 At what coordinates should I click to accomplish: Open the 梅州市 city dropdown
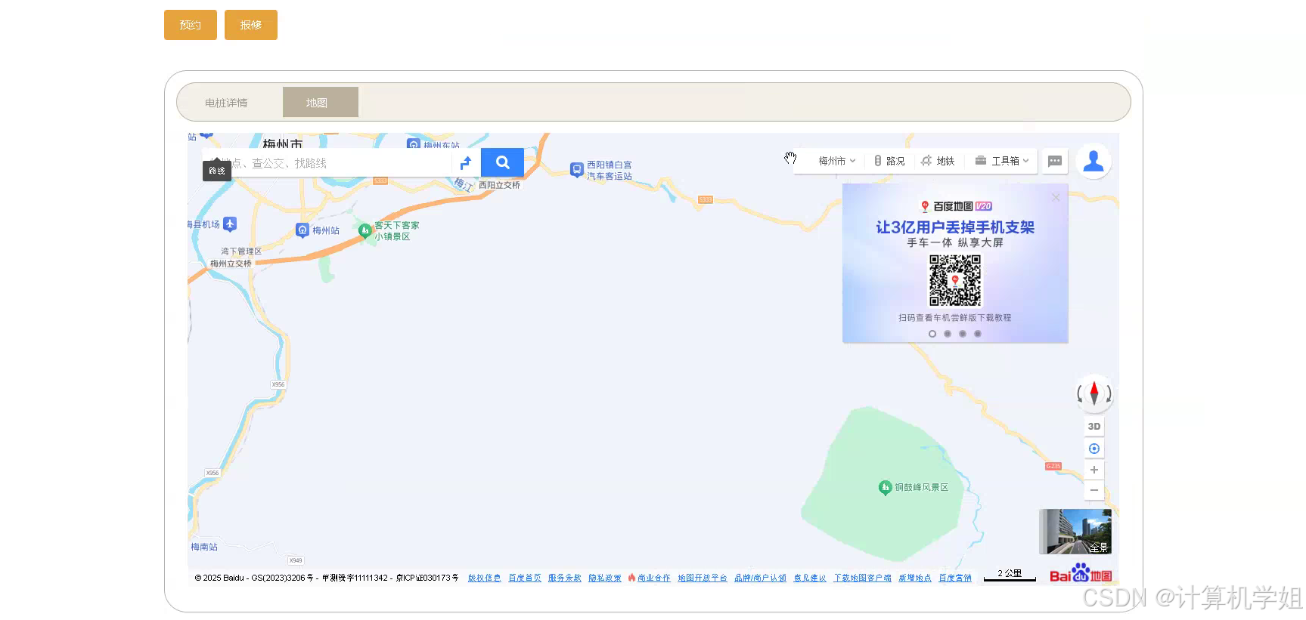click(x=837, y=161)
